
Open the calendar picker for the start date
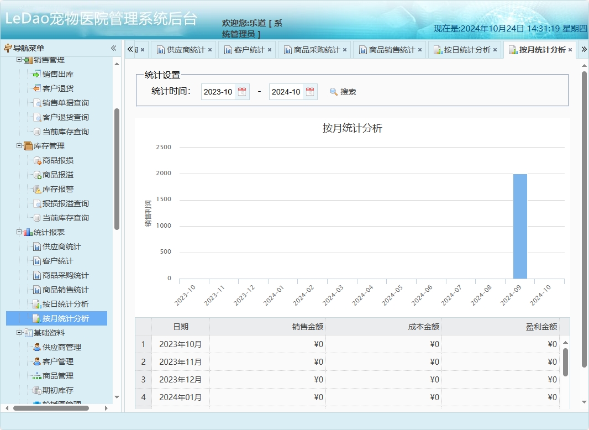click(x=241, y=91)
